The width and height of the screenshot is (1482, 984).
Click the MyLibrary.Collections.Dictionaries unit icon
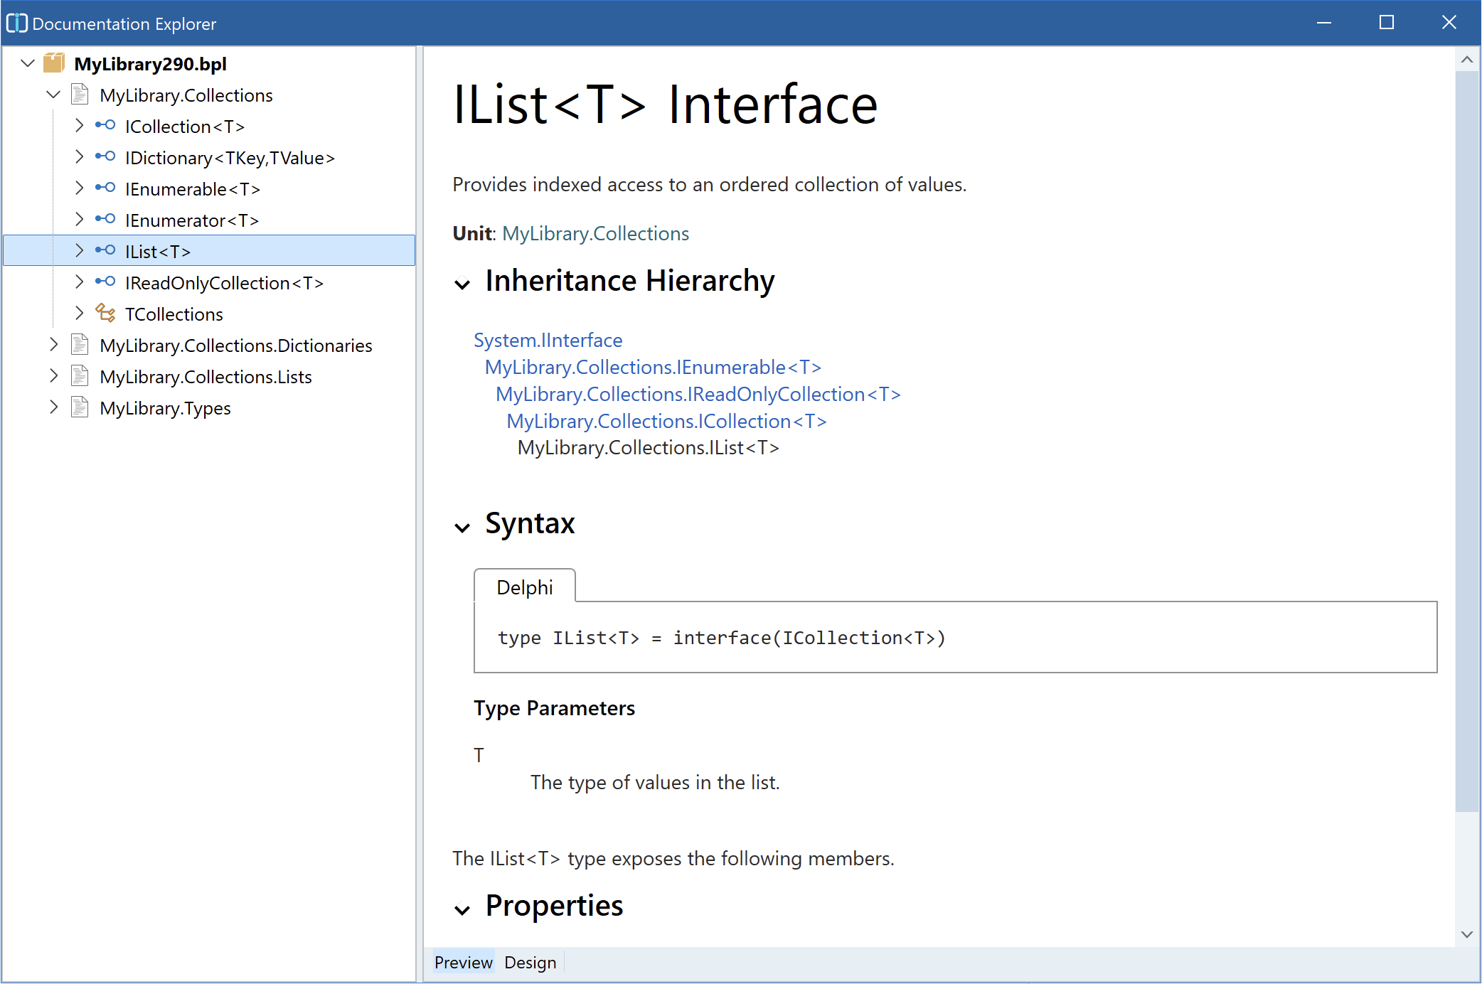click(80, 345)
